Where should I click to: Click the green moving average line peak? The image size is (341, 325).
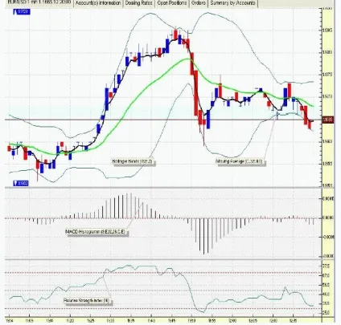pyautogui.click(x=187, y=59)
